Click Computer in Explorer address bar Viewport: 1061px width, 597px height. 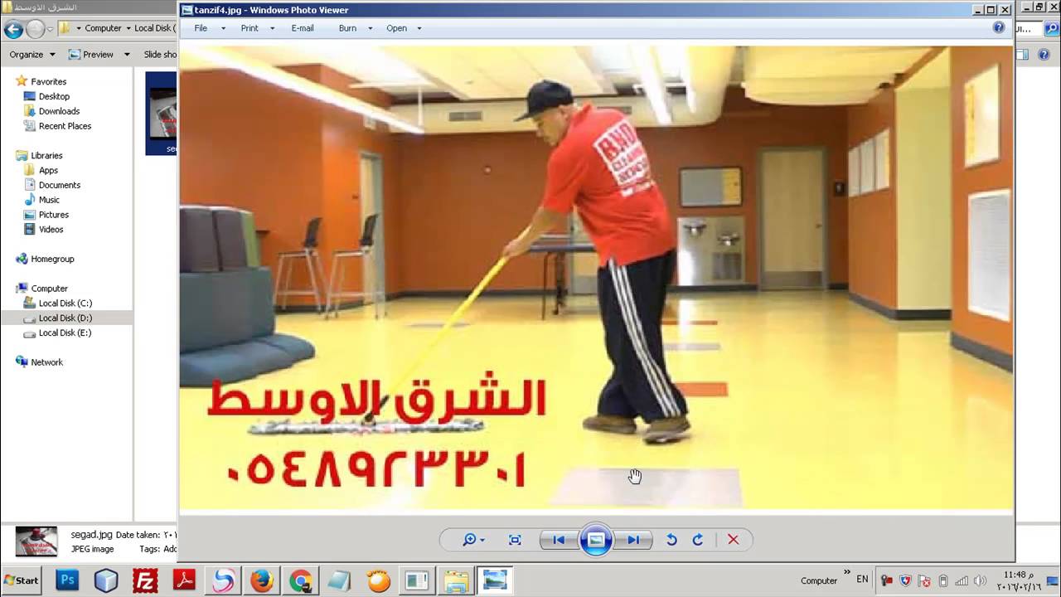click(x=103, y=28)
